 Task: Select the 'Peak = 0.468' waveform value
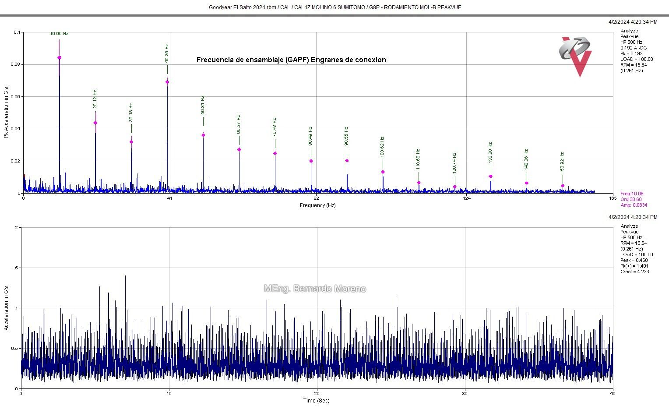click(634, 260)
